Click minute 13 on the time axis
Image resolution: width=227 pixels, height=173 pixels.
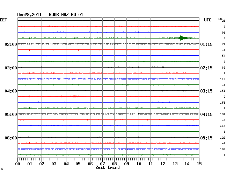(x=175, y=164)
